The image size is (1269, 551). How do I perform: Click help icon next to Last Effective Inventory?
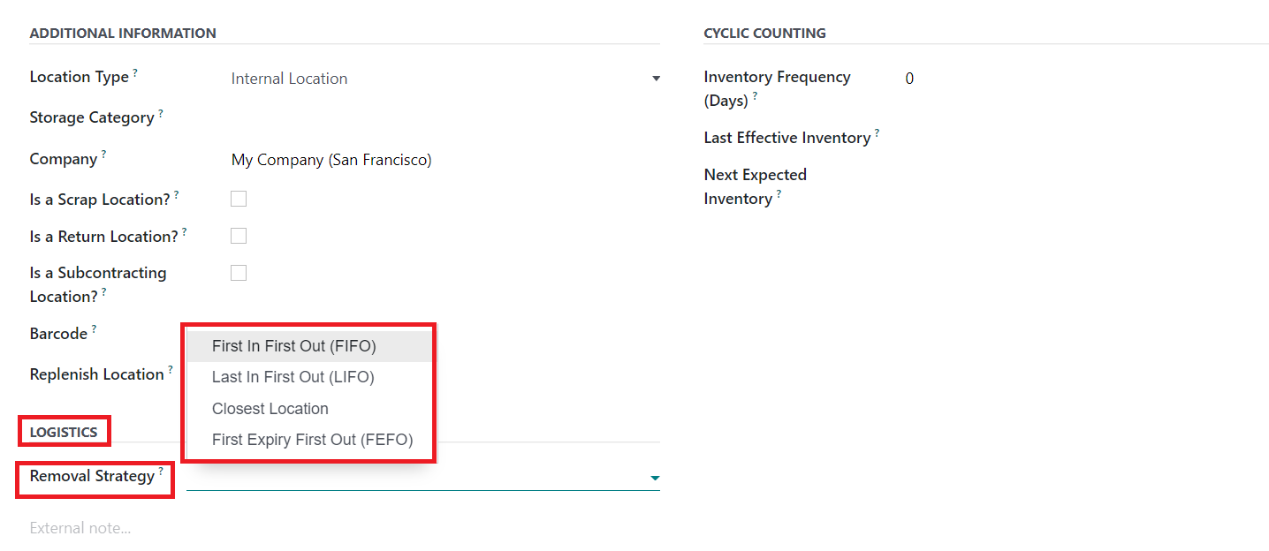[x=877, y=133]
